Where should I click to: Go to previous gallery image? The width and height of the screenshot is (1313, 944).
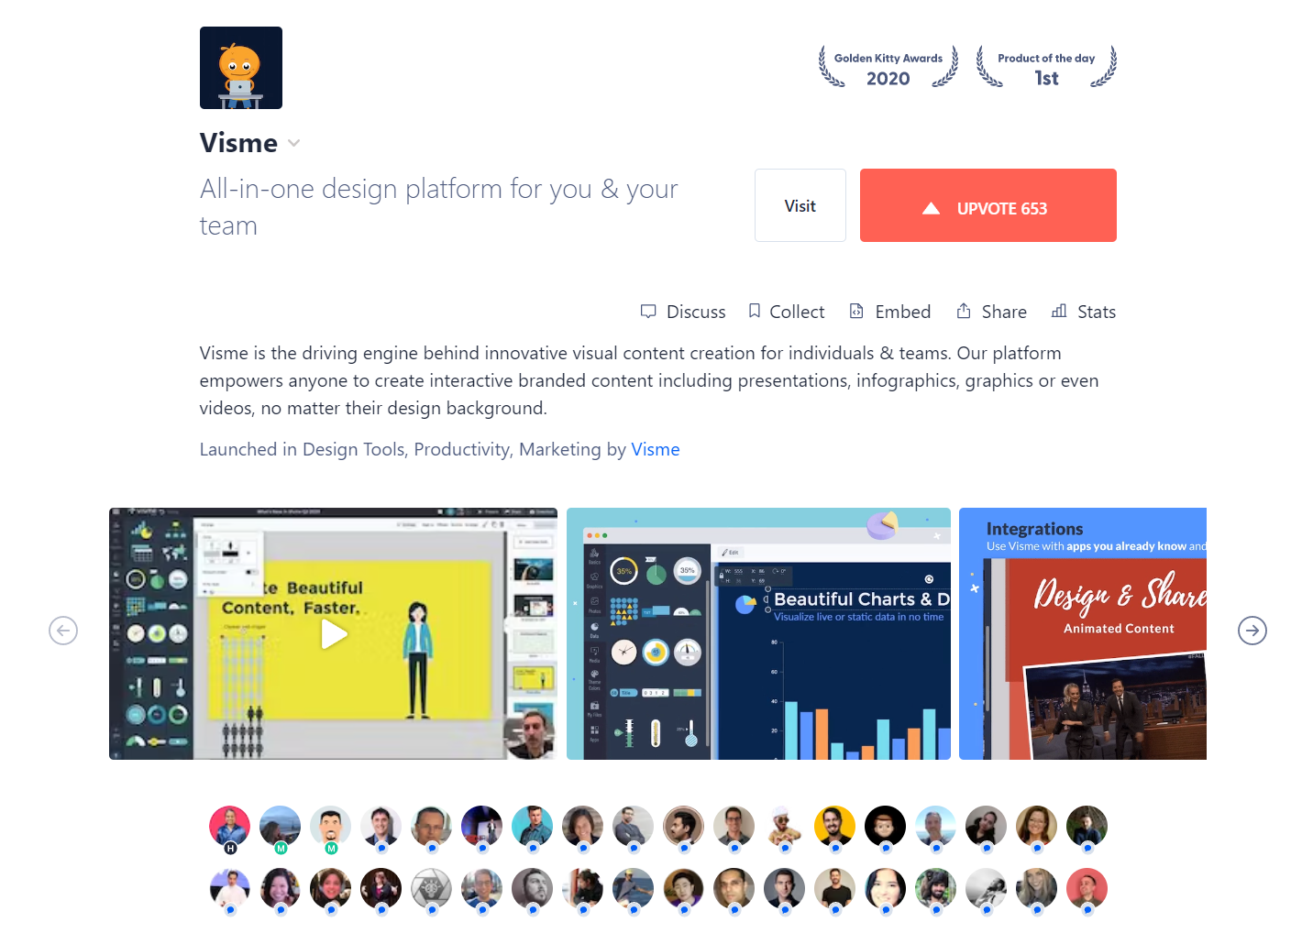click(x=63, y=631)
